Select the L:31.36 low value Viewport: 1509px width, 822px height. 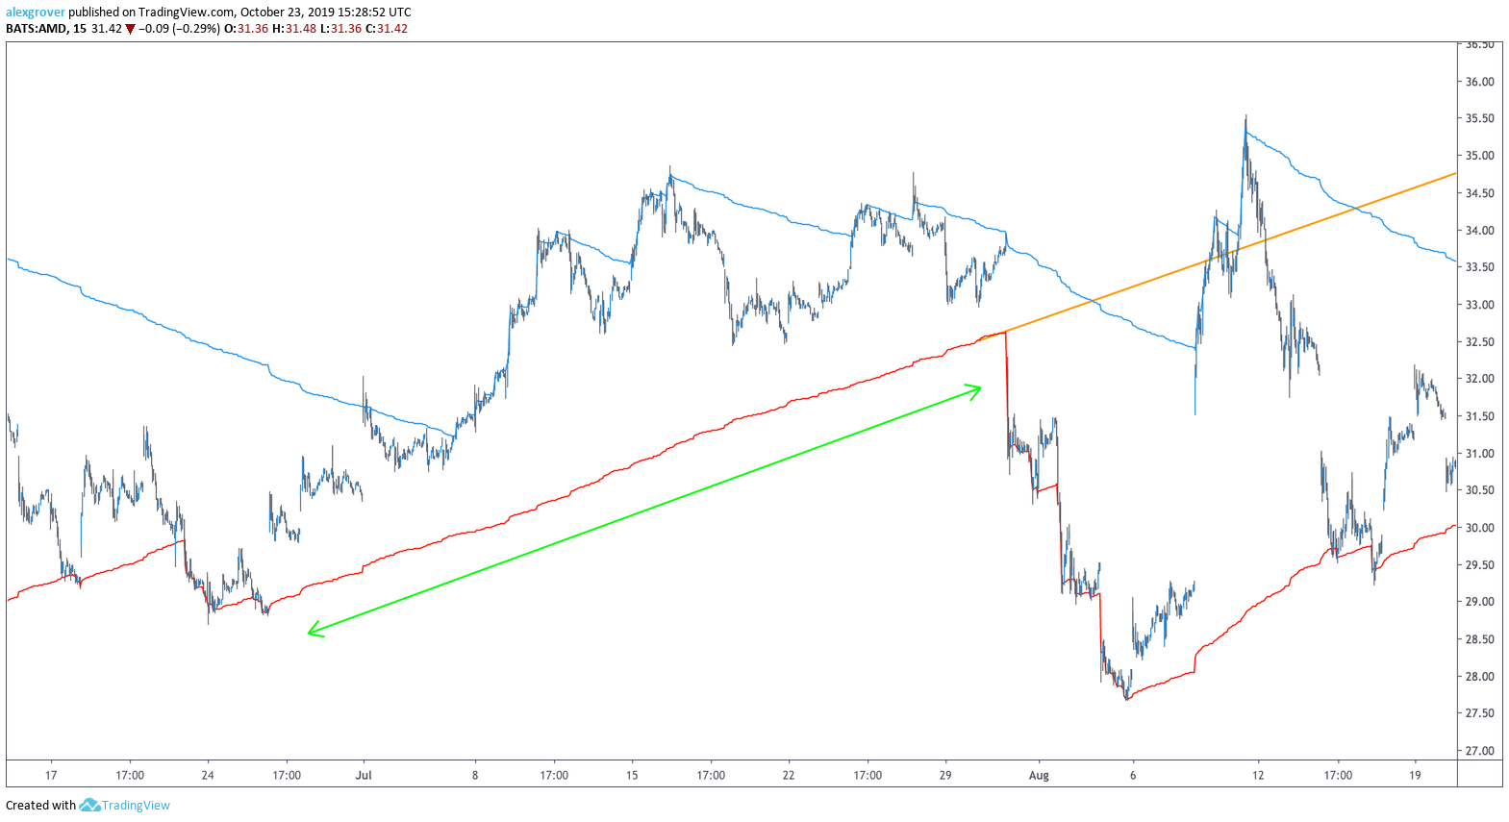pyautogui.click(x=340, y=29)
